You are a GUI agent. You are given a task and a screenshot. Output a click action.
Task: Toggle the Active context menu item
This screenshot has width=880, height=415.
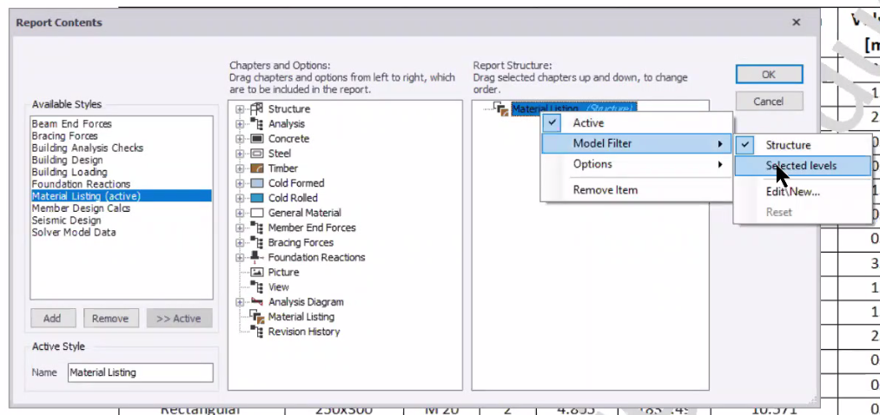click(x=637, y=122)
